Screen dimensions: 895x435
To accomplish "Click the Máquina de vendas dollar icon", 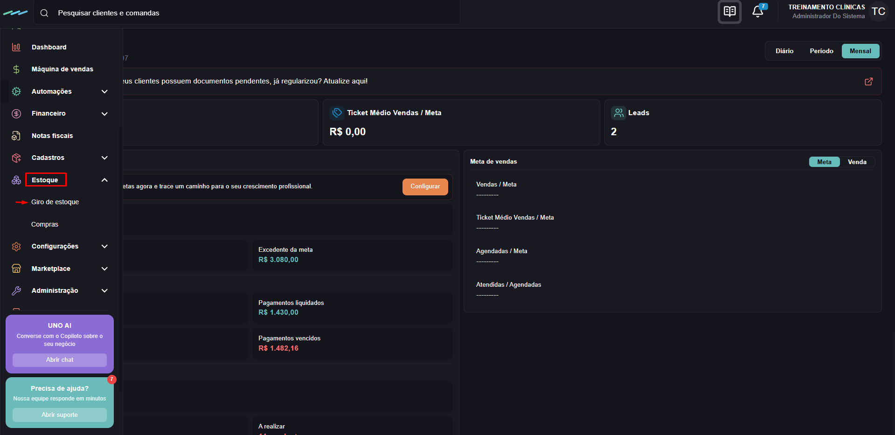I will 16,69.
